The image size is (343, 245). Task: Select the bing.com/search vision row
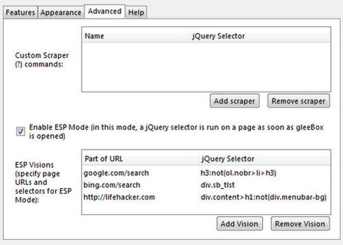point(112,185)
